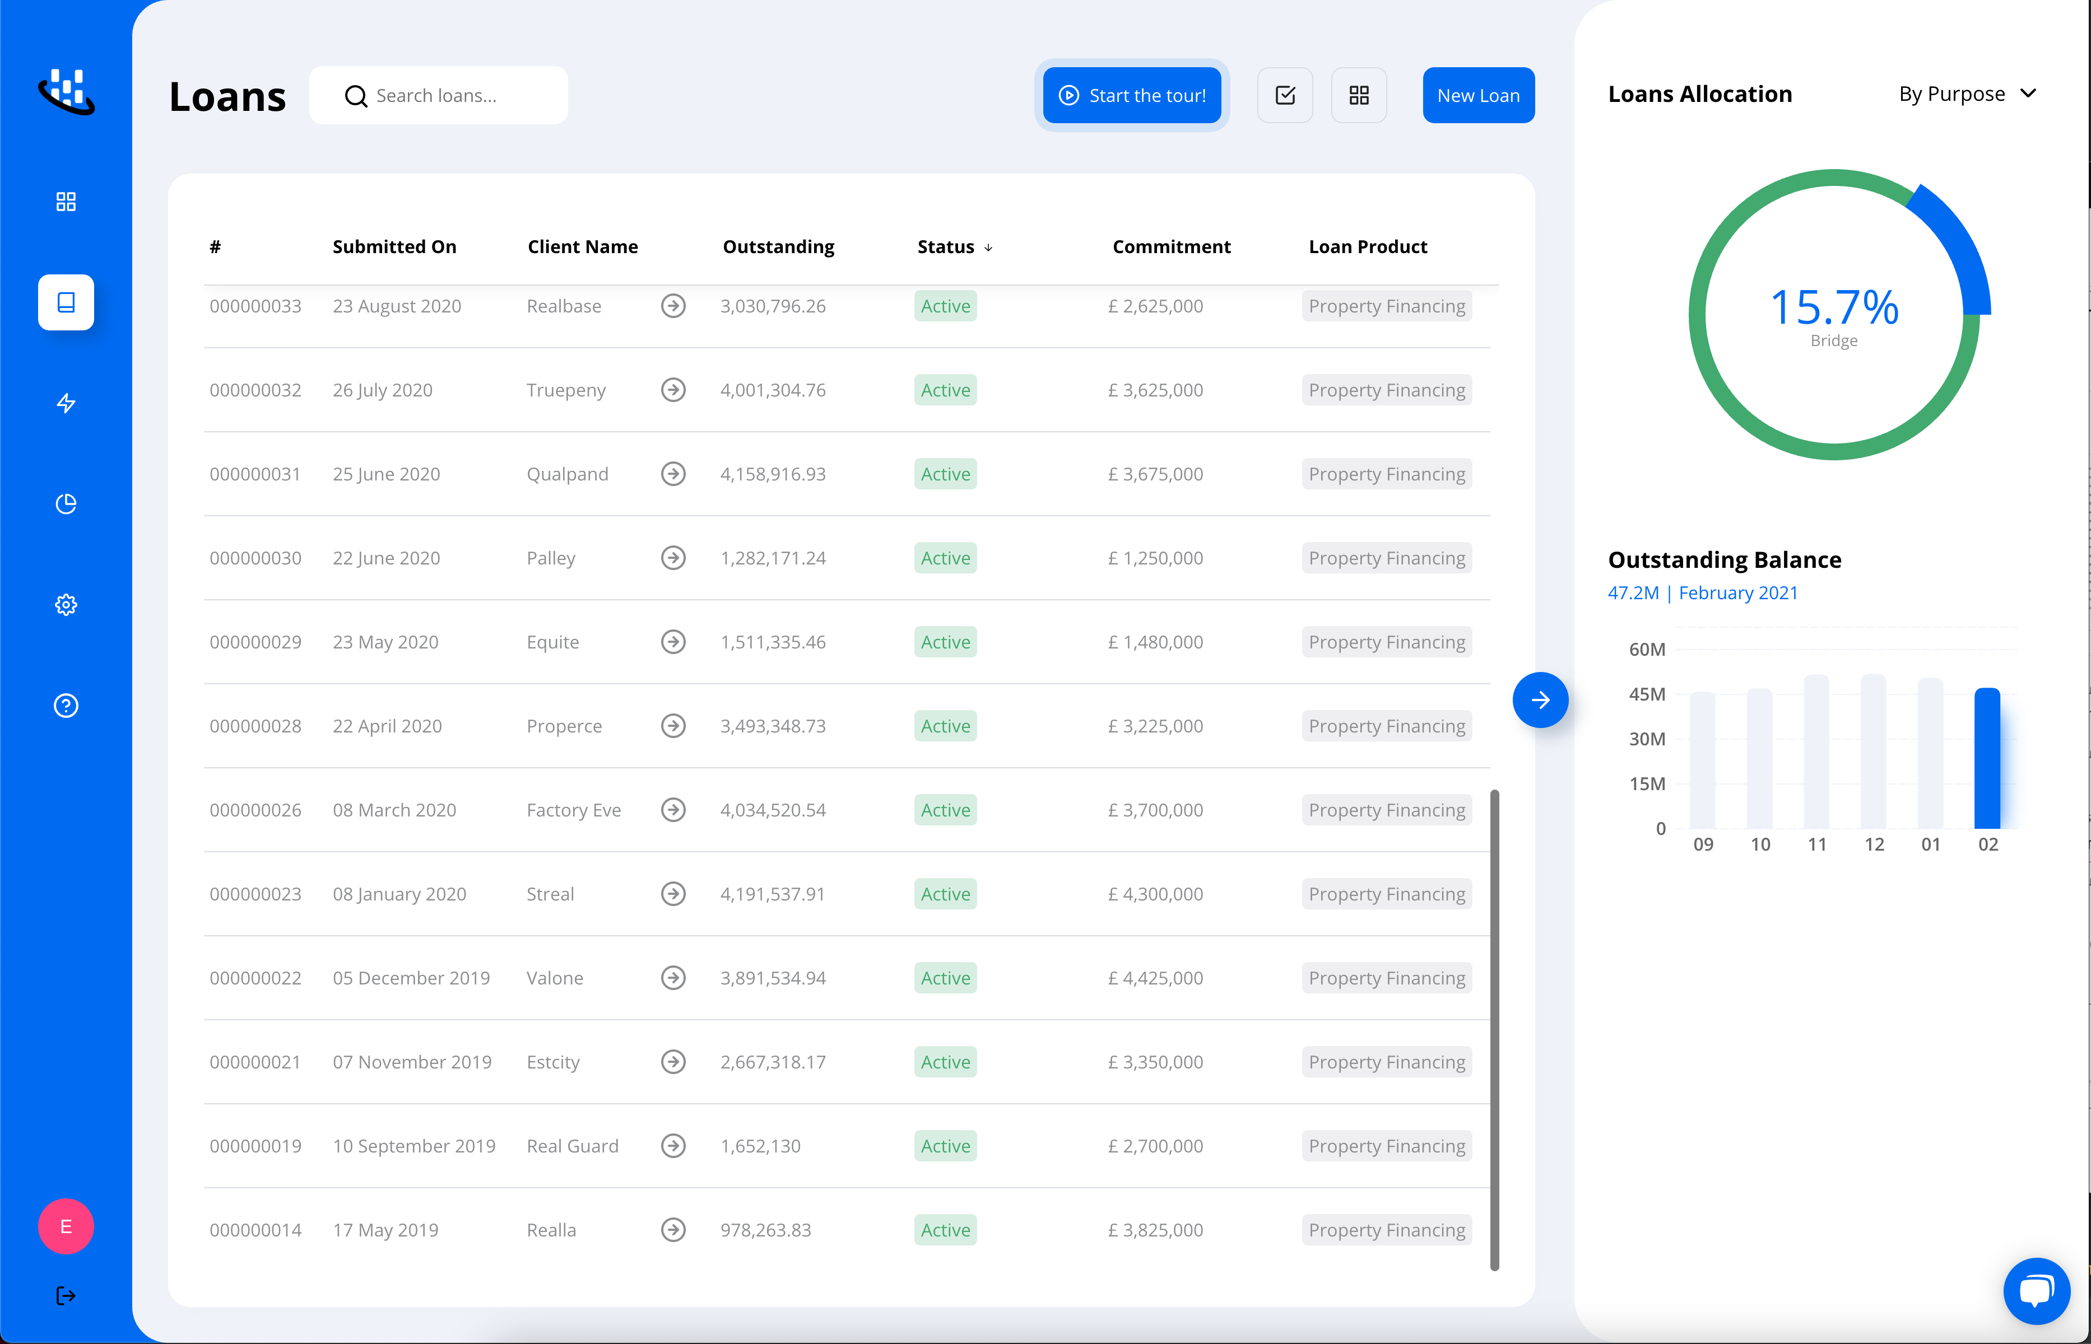
Task: Sort by Submitted On column
Action: point(394,247)
